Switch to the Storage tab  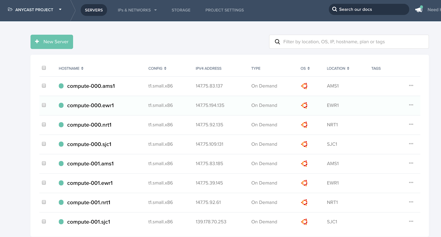[181, 10]
